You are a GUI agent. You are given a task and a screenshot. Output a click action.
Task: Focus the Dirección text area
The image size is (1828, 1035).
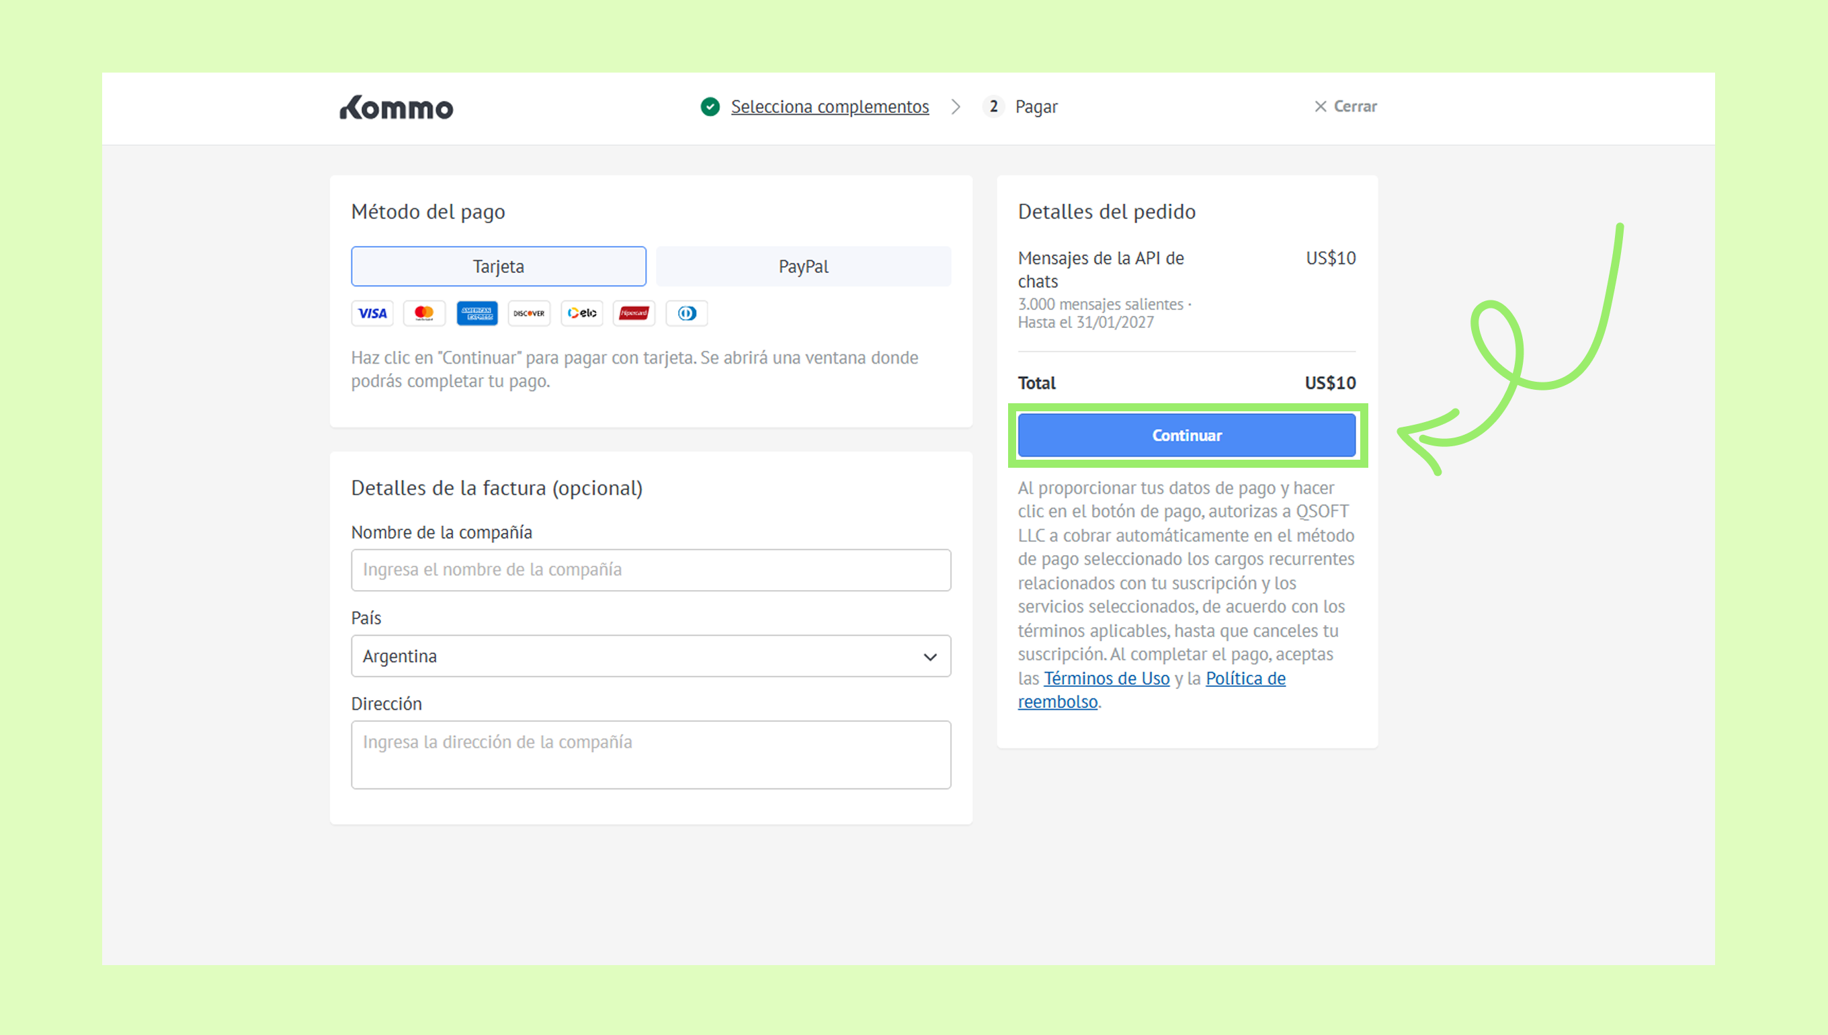(651, 755)
